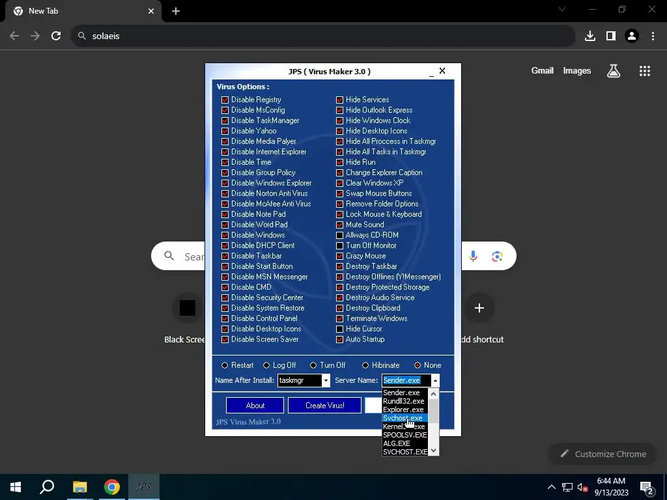The image size is (667, 500).
Task: Click the Chrome tab search chevron
Action: [562, 9]
